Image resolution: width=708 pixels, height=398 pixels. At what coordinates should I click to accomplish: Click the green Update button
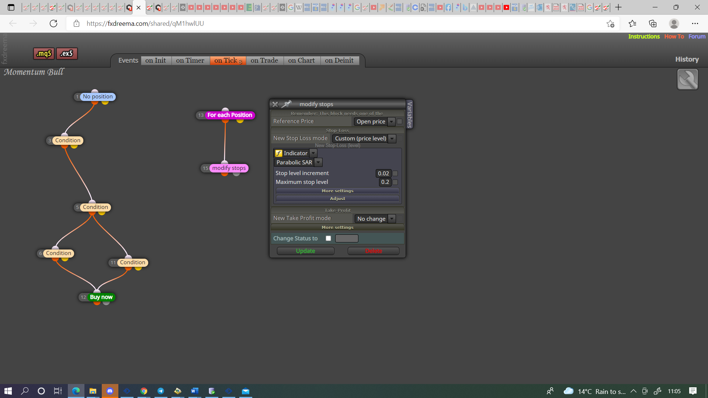point(306,251)
